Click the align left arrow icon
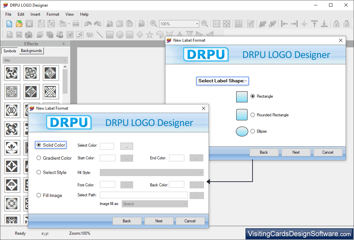Screen dimensions: 354x240 tap(284, 24)
